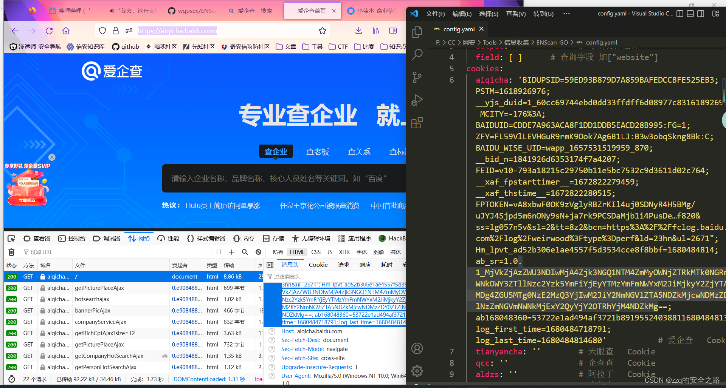Screen dimensions: 726x388
Task: Clear network requests with the trash icon
Action: coord(11,252)
